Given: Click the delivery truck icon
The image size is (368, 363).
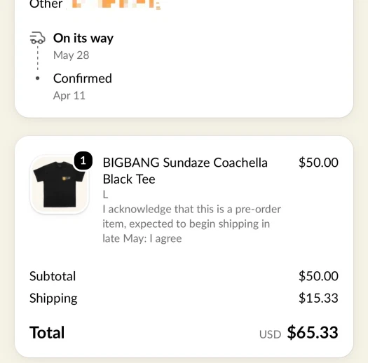Looking at the screenshot, I should coord(37,38).
